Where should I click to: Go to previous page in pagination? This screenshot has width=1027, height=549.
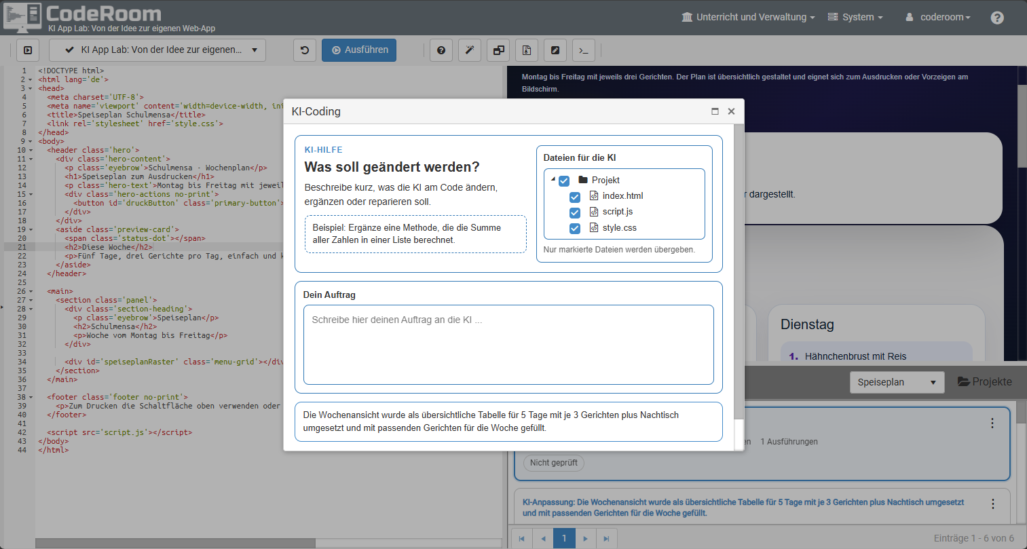tap(543, 539)
